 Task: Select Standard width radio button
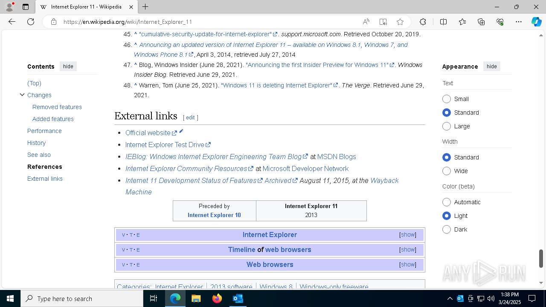[x=447, y=157]
